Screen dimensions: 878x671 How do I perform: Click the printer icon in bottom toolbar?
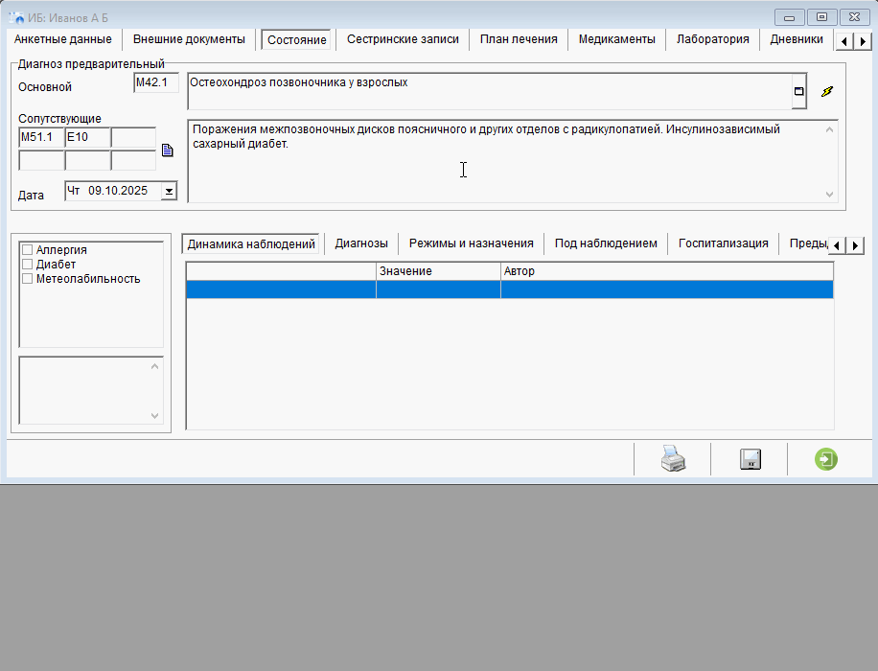click(x=673, y=460)
